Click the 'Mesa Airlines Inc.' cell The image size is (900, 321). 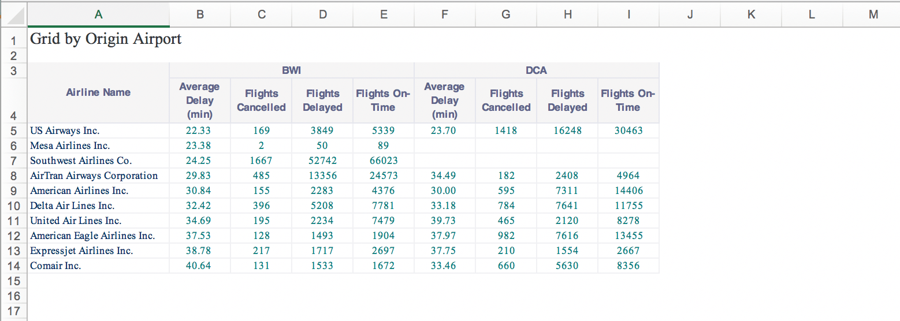tap(70, 145)
